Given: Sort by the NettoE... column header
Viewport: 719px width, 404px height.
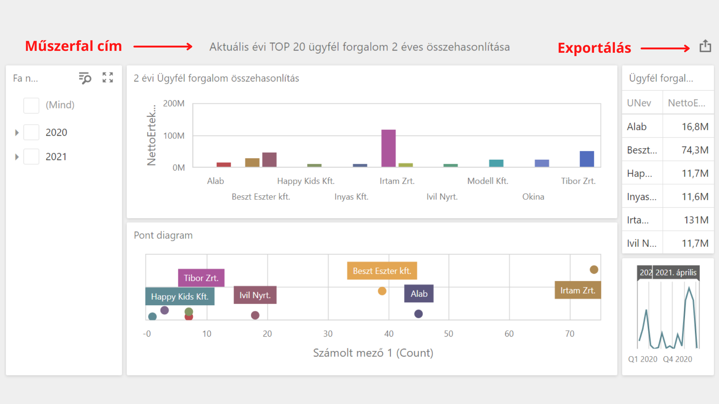Looking at the screenshot, I should coord(686,103).
